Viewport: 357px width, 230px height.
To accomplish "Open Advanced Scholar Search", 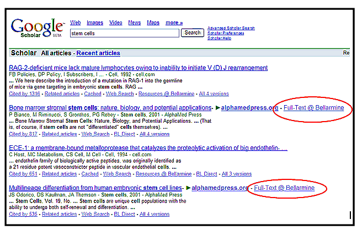I will tap(231, 28).
